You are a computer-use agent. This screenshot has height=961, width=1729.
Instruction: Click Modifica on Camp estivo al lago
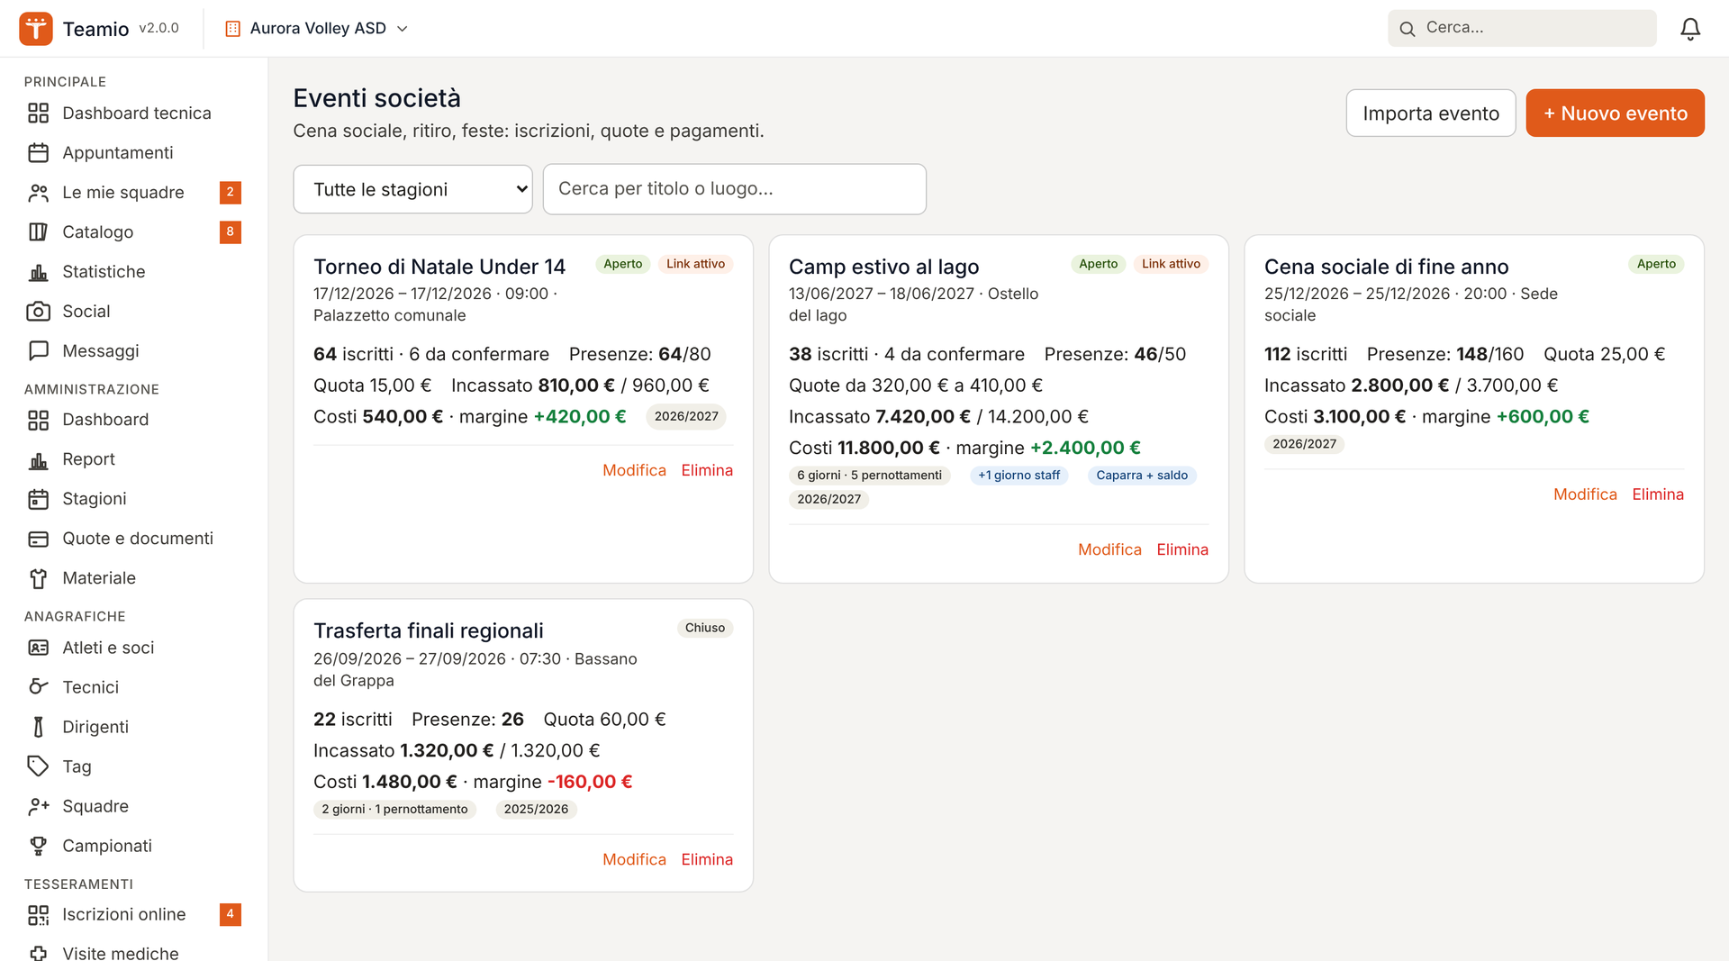1109,549
